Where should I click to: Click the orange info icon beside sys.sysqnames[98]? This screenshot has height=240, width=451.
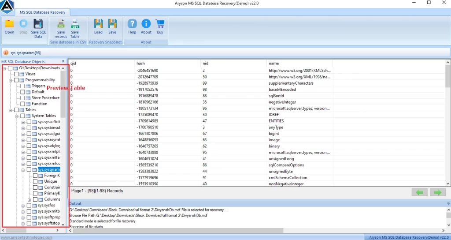point(6,52)
